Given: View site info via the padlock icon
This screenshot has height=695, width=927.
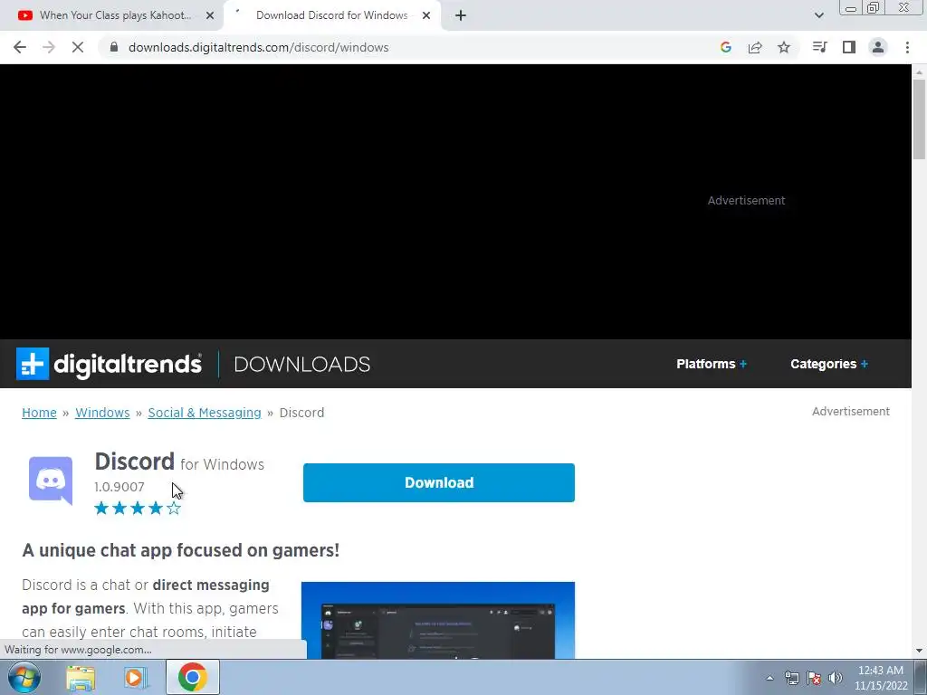Looking at the screenshot, I should point(114,47).
